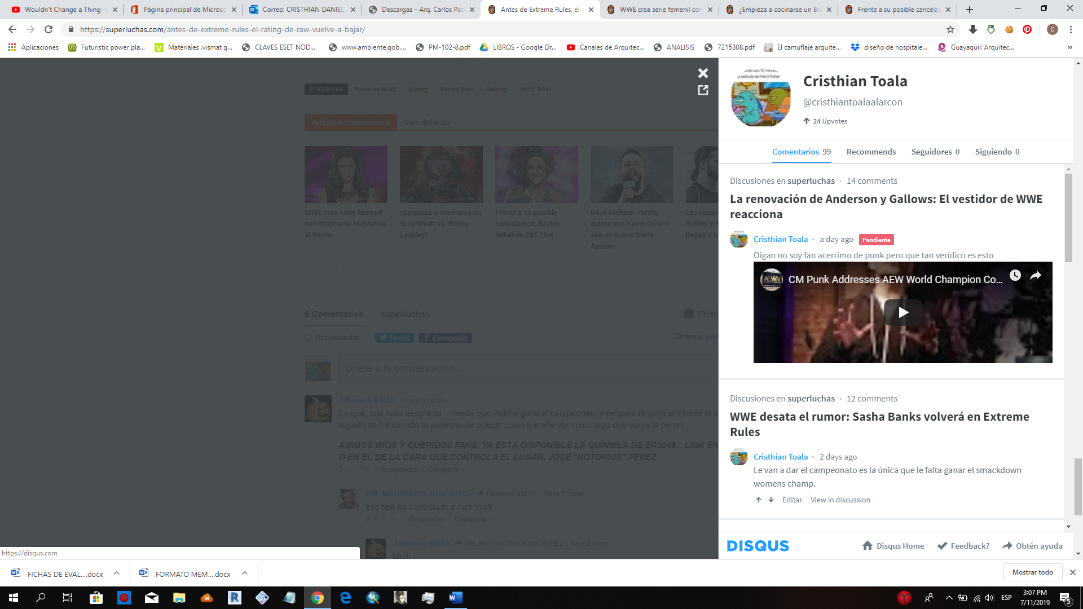1083x609 pixels.
Task: Close the Disqus profile overlay
Action: 703,73
